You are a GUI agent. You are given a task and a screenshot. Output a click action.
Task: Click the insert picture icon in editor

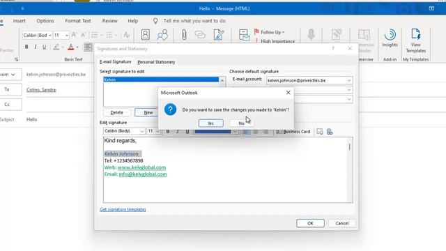point(320,132)
